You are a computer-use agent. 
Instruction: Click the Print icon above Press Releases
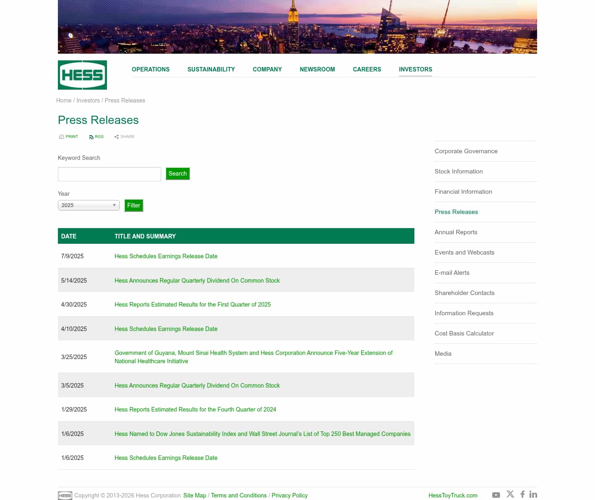point(61,137)
